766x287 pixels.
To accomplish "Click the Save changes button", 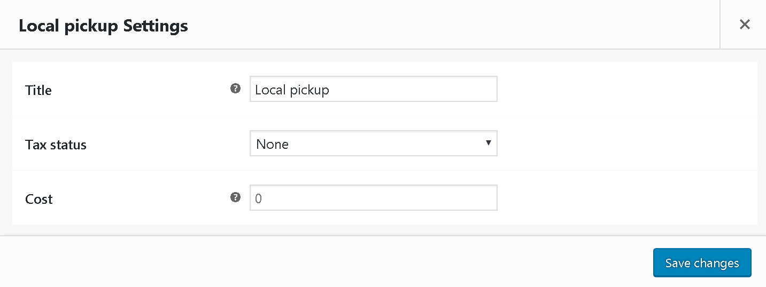I will coord(702,262).
